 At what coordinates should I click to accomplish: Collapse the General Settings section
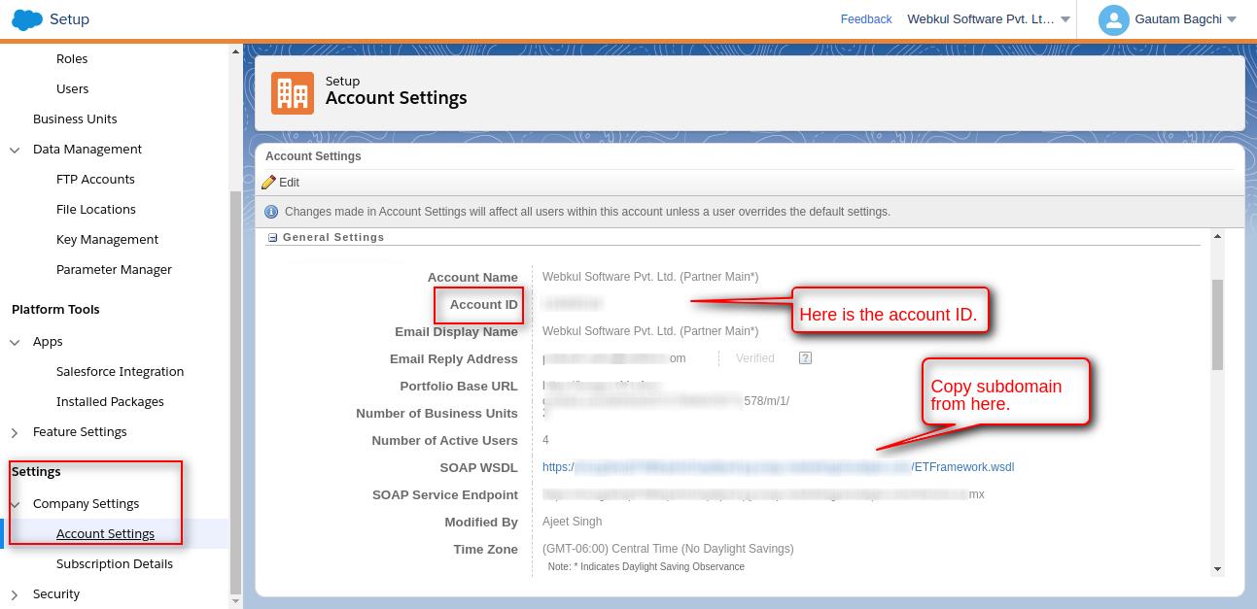click(x=273, y=237)
